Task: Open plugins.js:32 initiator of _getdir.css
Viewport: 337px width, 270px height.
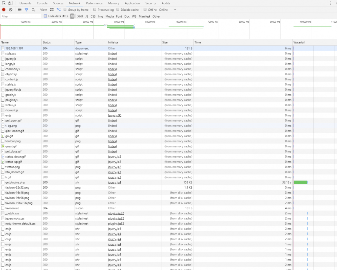Action: pos(116,213)
